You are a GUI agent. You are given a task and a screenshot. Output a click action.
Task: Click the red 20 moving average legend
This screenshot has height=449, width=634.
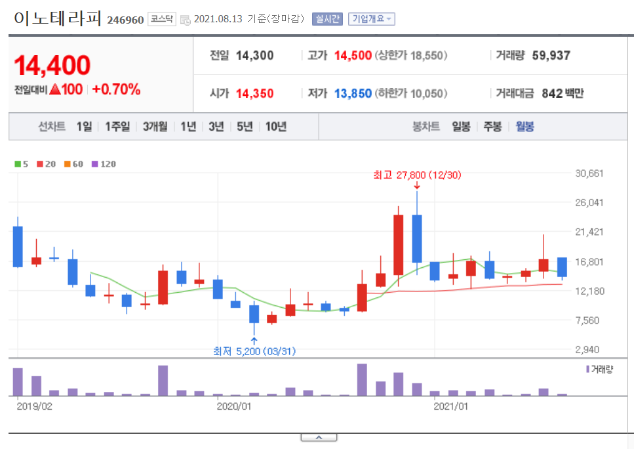tap(46, 164)
